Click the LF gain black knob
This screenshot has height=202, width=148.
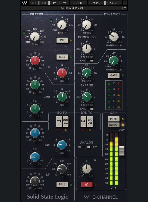click(35, 181)
